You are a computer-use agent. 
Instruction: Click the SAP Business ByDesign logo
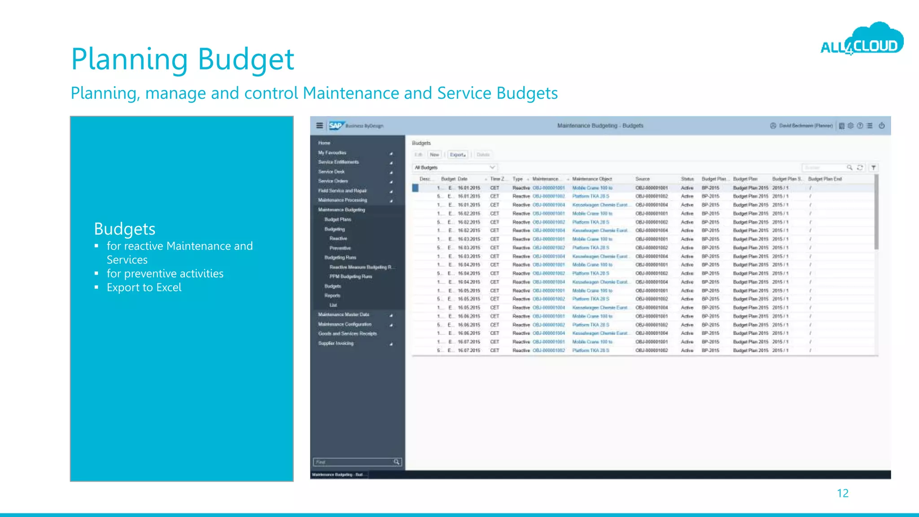[x=356, y=126]
